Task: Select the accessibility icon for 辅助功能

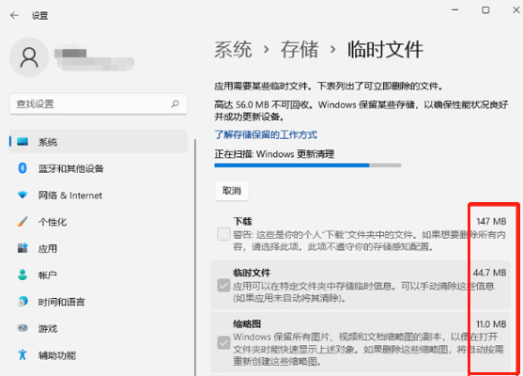Action: click(x=23, y=354)
